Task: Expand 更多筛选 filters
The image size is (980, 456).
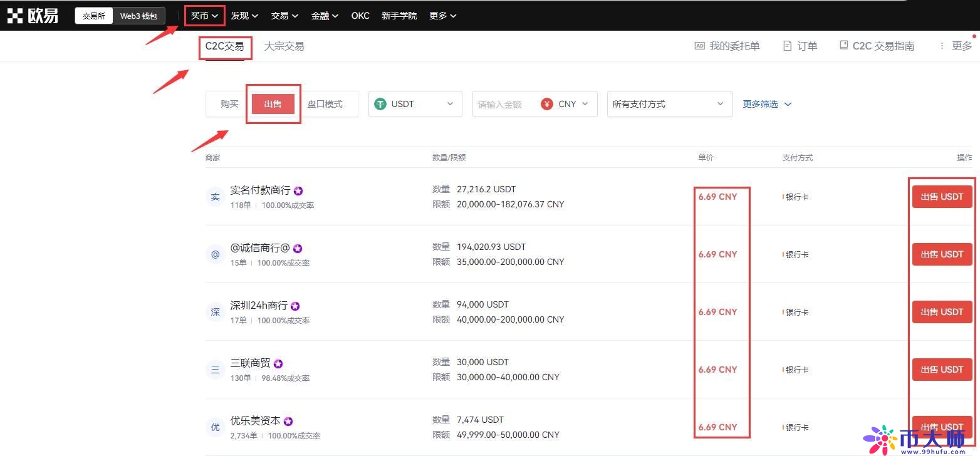Action: 766,103
